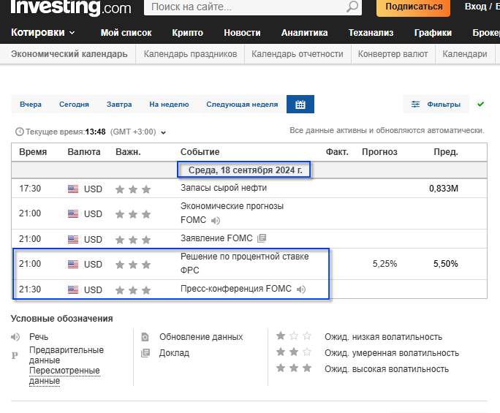The image size is (500, 413).
Task: Click the Важн. column header
Action: pyautogui.click(x=128, y=152)
